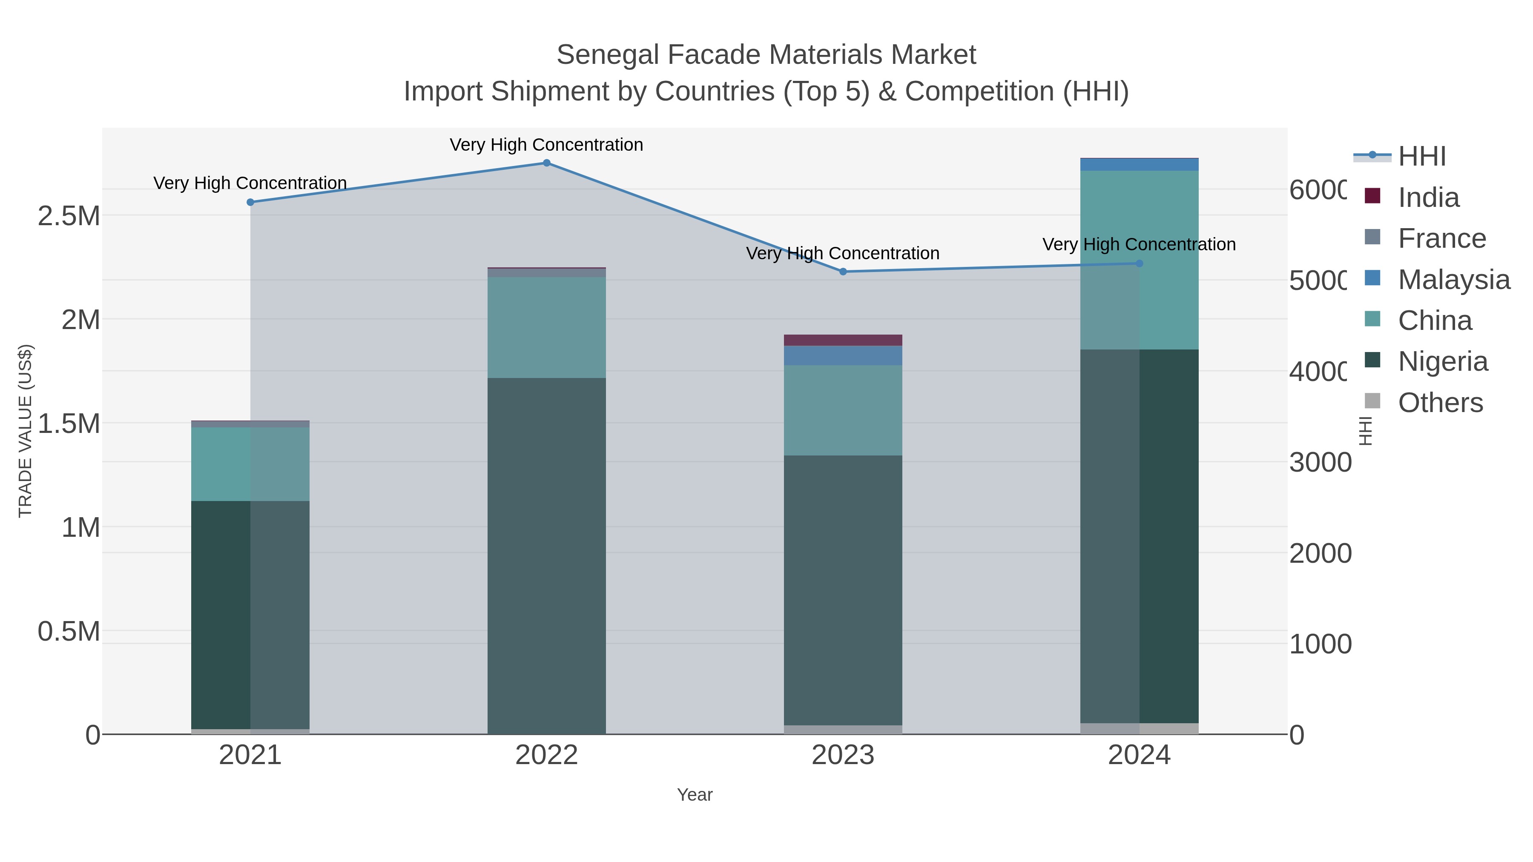Click the China segment of the 2023 bar

click(843, 410)
